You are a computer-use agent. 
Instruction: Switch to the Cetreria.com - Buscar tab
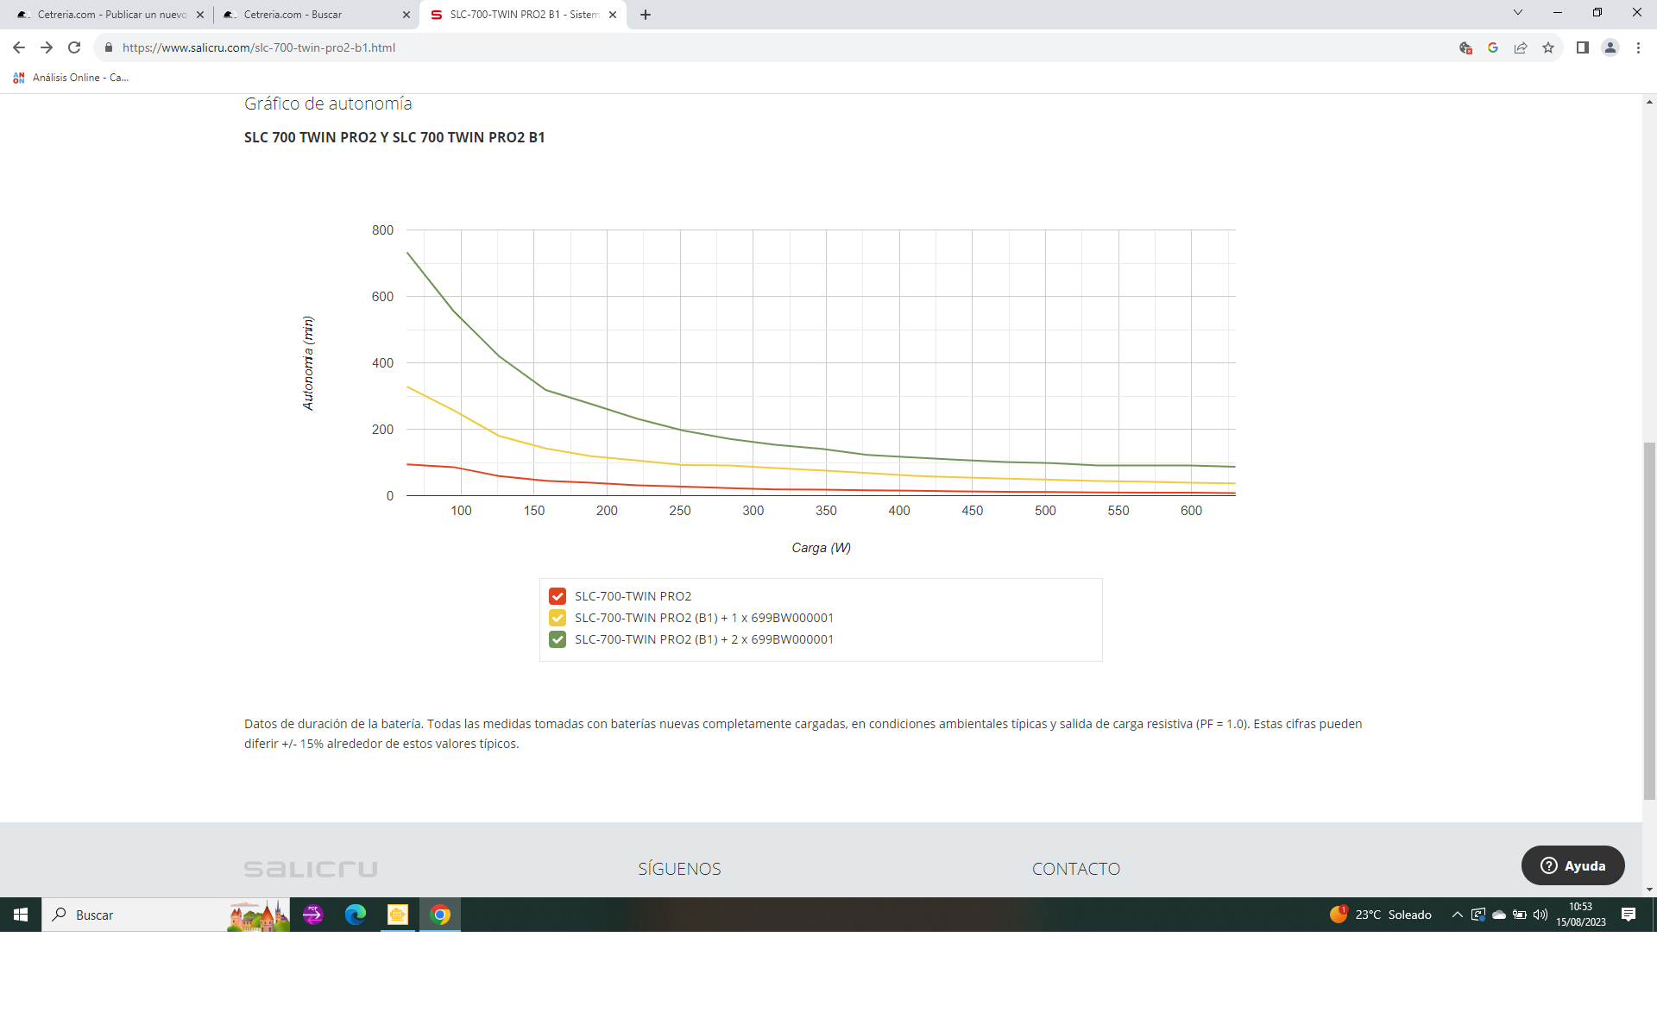293,15
